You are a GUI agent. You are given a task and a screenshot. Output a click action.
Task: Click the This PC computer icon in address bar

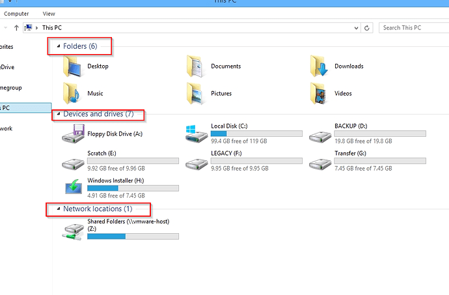tap(28, 27)
